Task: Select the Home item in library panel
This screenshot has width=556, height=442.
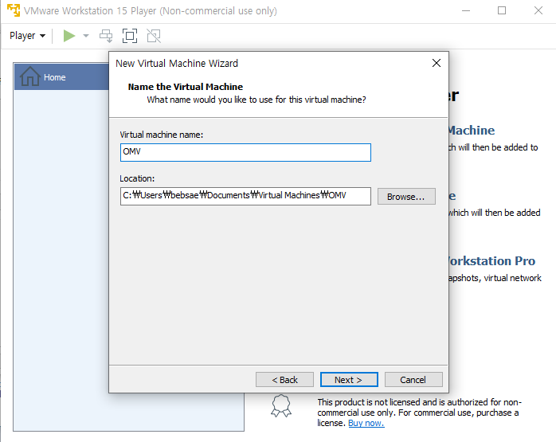Action: click(61, 76)
